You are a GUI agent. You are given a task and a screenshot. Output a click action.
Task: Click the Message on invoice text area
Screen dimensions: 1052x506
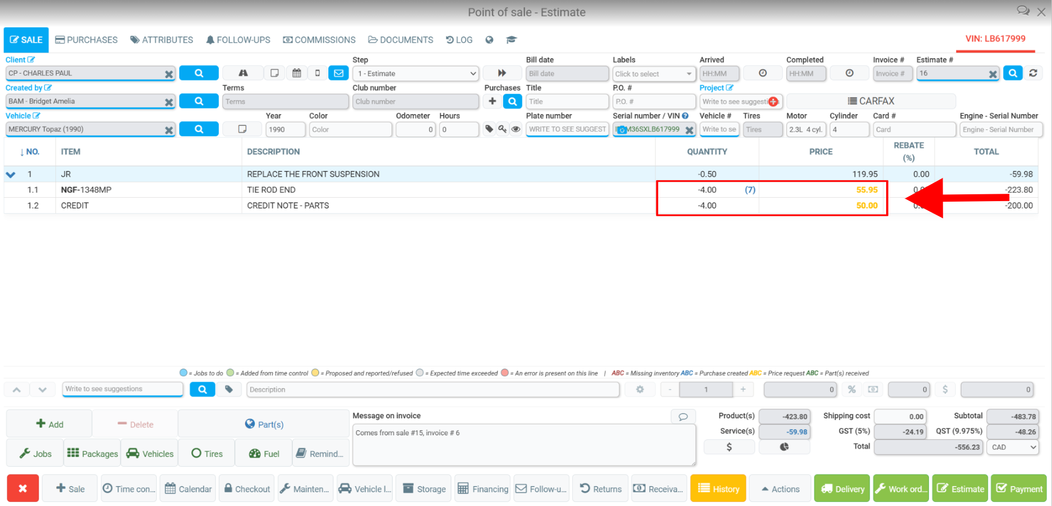(x=524, y=445)
